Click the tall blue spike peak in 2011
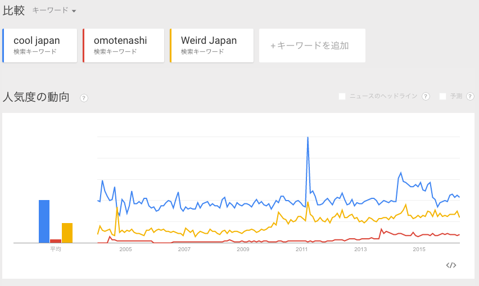 [308, 138]
